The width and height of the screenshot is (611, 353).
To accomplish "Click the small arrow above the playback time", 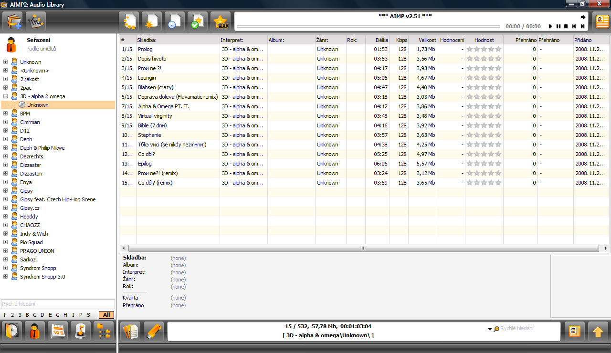I will coord(583,17).
